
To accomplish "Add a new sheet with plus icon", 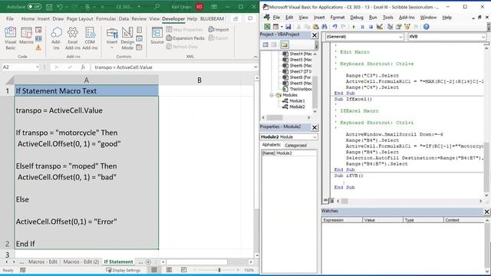I will [x=148, y=262].
